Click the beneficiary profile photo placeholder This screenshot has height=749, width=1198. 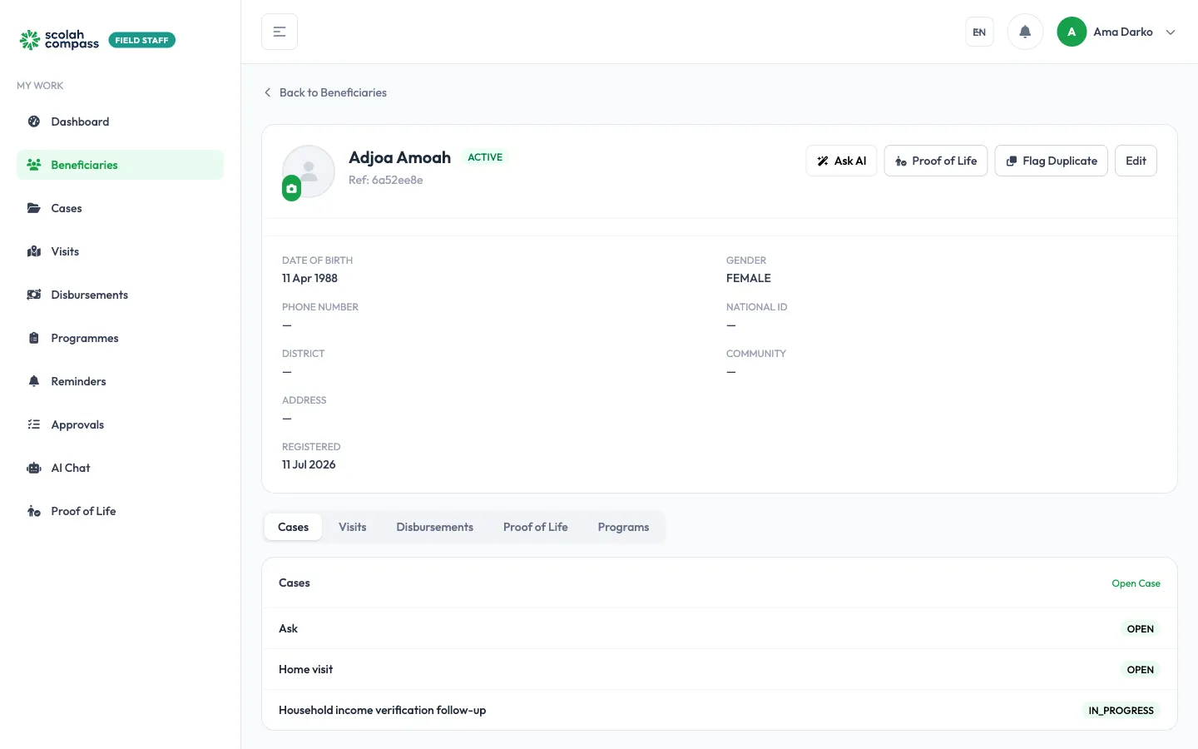coord(309,171)
